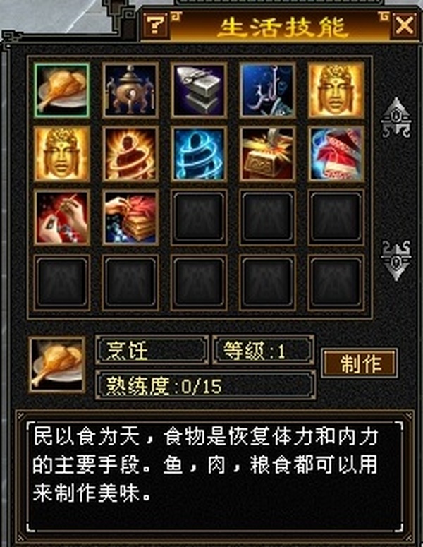The width and height of the screenshot is (423, 547).
Task: Close the 生活技能 window
Action: click(x=404, y=25)
